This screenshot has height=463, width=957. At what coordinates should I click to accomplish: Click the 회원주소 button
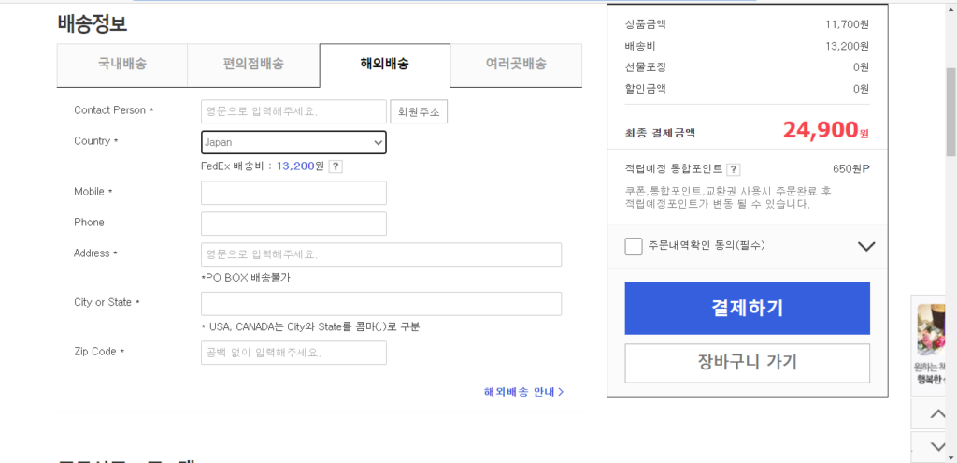pyautogui.click(x=419, y=112)
